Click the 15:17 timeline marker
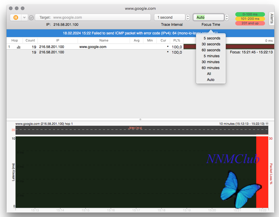This screenshot has height=217, width=279. pos(136,210)
